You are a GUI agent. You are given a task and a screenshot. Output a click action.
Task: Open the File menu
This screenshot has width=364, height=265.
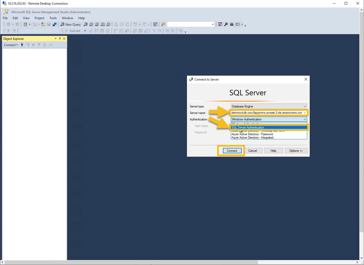tap(5, 18)
